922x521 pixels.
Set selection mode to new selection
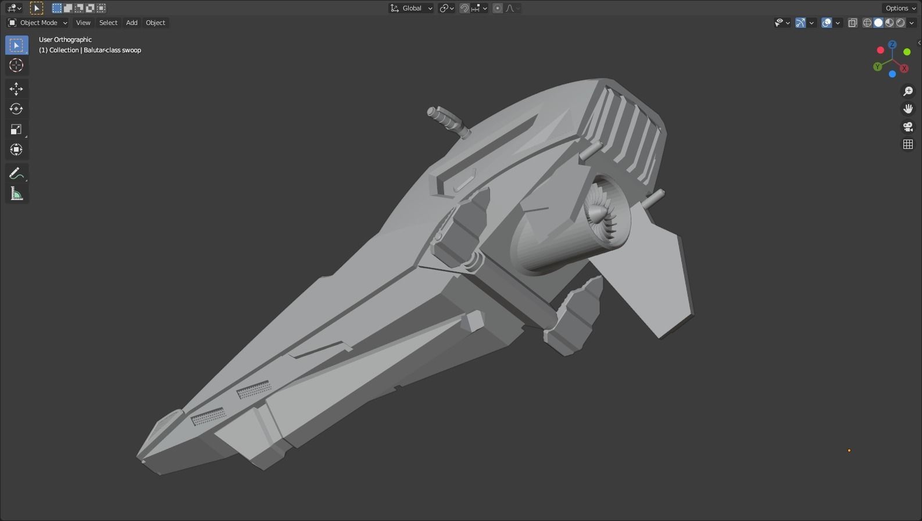(57, 8)
